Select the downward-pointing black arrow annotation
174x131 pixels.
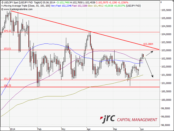coord(149,68)
